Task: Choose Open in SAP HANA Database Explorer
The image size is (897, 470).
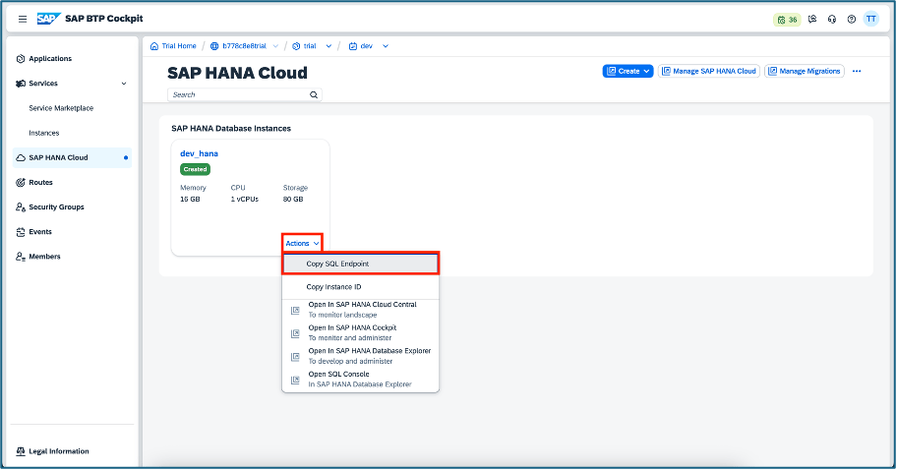Action: coord(360,356)
